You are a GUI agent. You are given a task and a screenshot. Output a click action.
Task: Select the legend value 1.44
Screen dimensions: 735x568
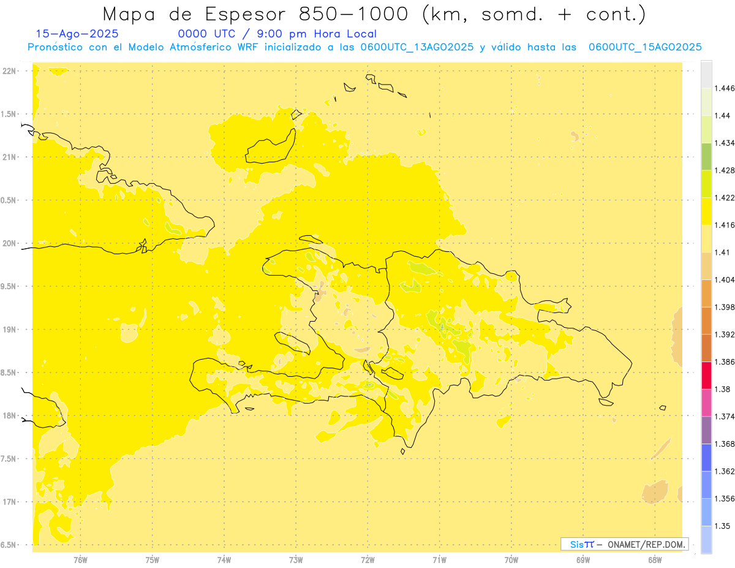click(x=722, y=116)
